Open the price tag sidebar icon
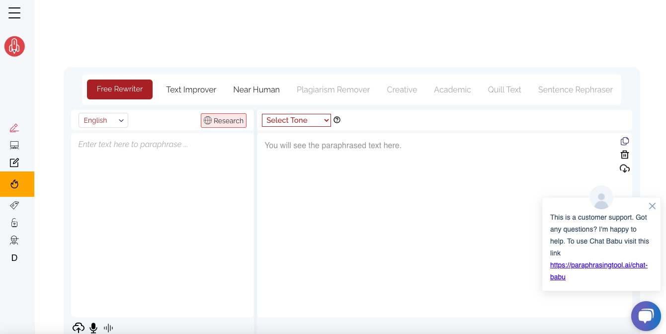Viewport: 666px width, 334px height. (14, 205)
